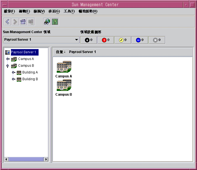Collapse the Campus B tree node
This screenshot has height=170, width=197.
pos(8,66)
